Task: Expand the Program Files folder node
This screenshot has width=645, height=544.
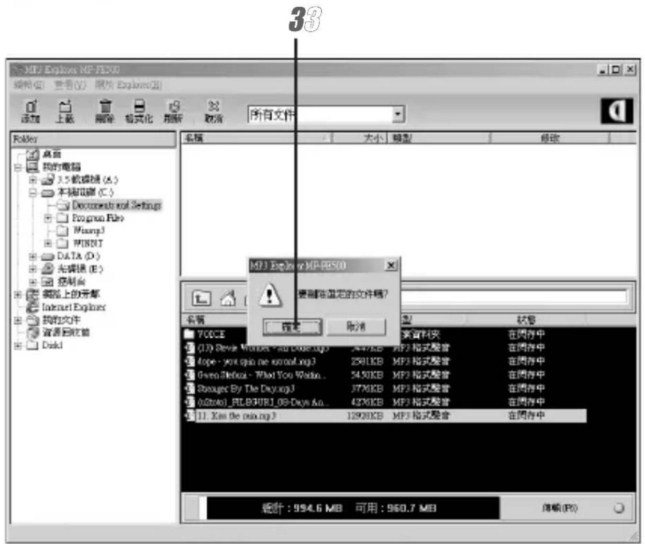Action: (48, 218)
